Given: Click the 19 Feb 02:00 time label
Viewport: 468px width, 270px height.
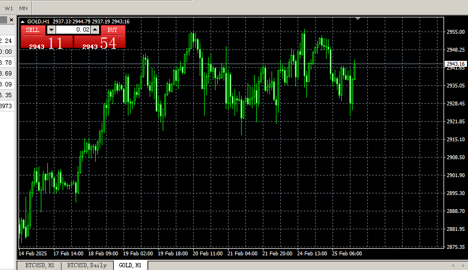Looking at the screenshot, I should tap(138, 254).
